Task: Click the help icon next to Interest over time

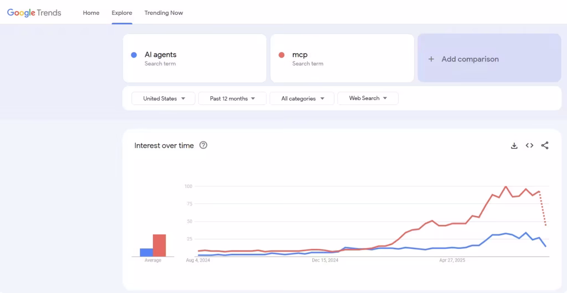Action: [x=204, y=145]
